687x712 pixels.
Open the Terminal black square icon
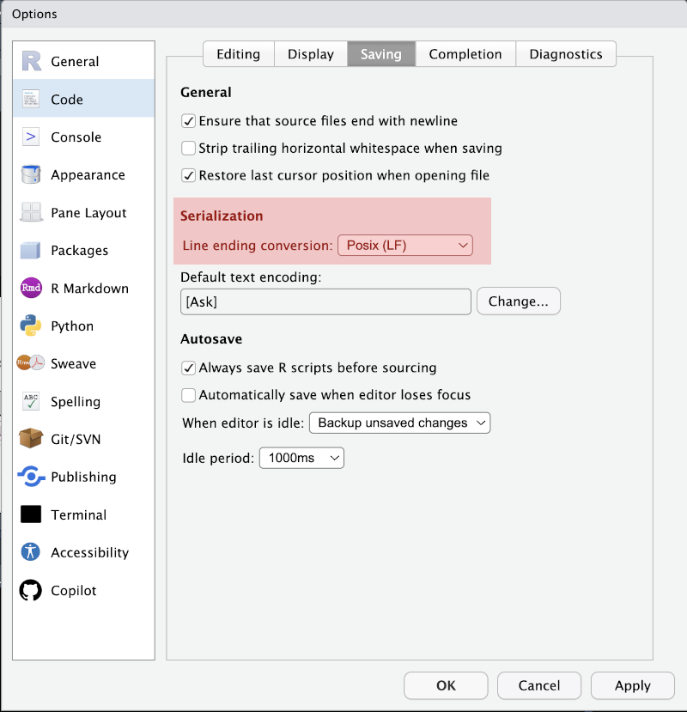pos(31,514)
